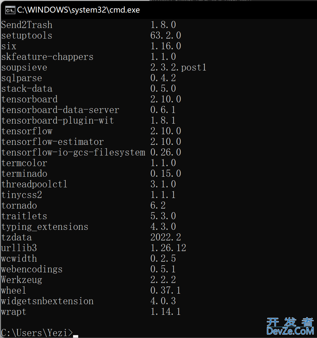Click the DevZe.CoM watermark logo
This screenshot has width=317, height=338.
(290, 327)
